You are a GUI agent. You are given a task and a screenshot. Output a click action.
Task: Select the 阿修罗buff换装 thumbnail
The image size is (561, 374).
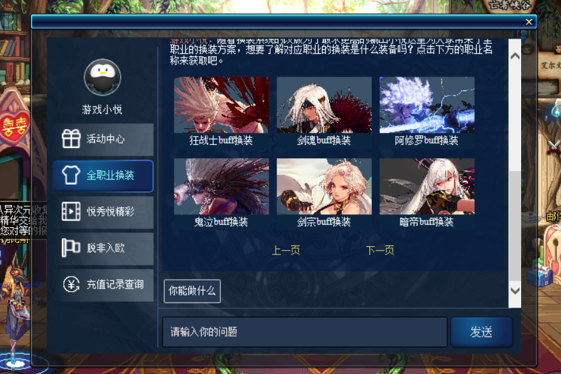[x=427, y=111]
